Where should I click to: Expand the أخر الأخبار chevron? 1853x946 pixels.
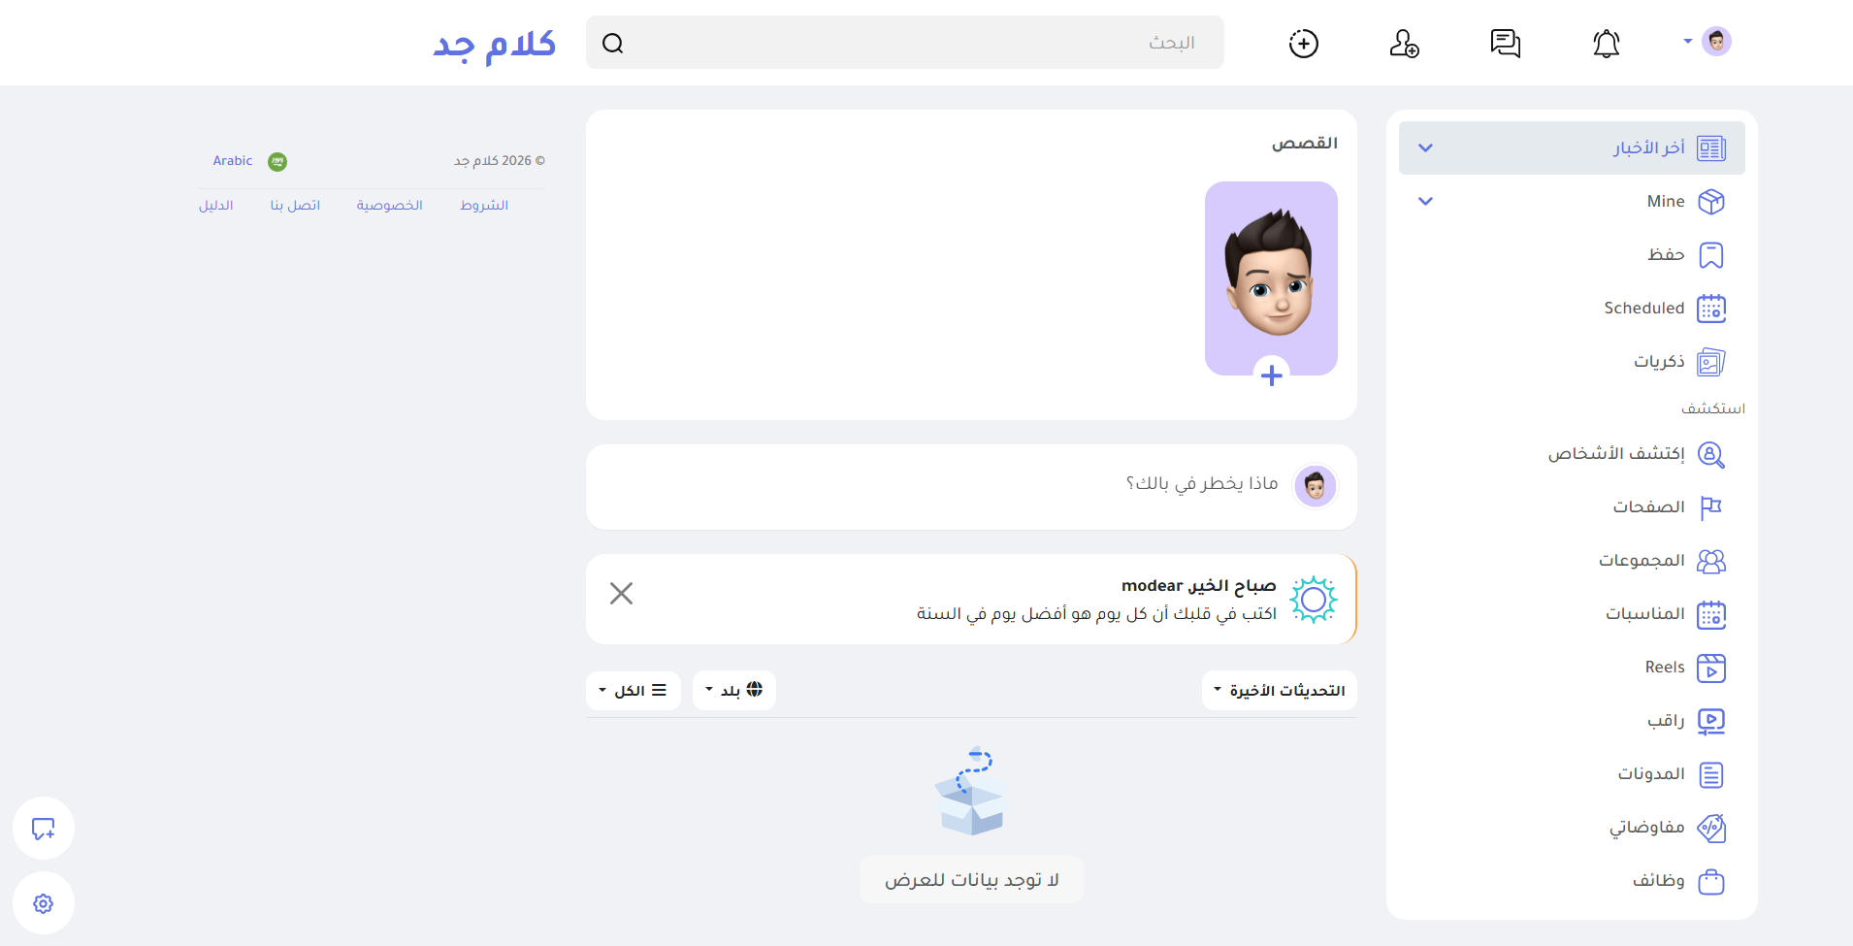[1425, 147]
